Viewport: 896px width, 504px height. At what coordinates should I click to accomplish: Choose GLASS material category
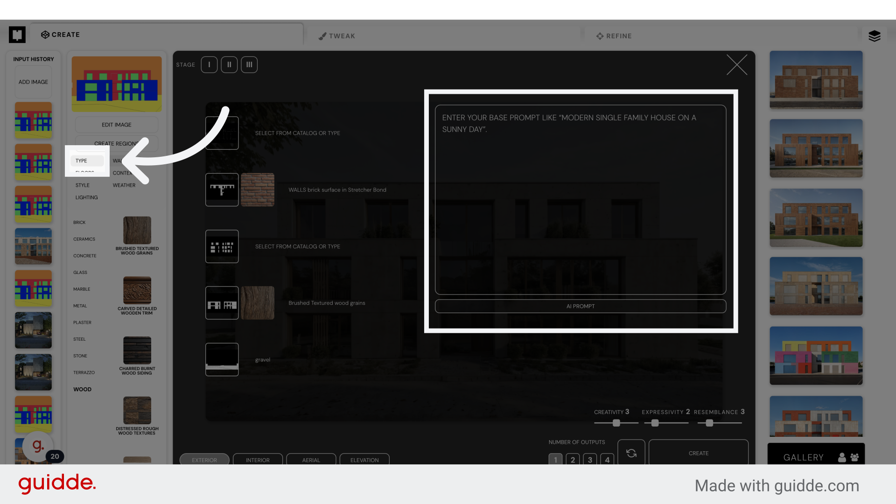[80, 273]
